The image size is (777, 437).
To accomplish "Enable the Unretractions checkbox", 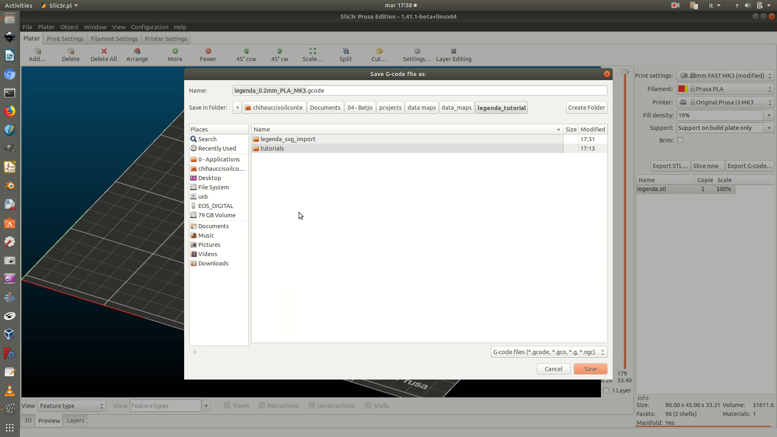I will pyautogui.click(x=312, y=405).
